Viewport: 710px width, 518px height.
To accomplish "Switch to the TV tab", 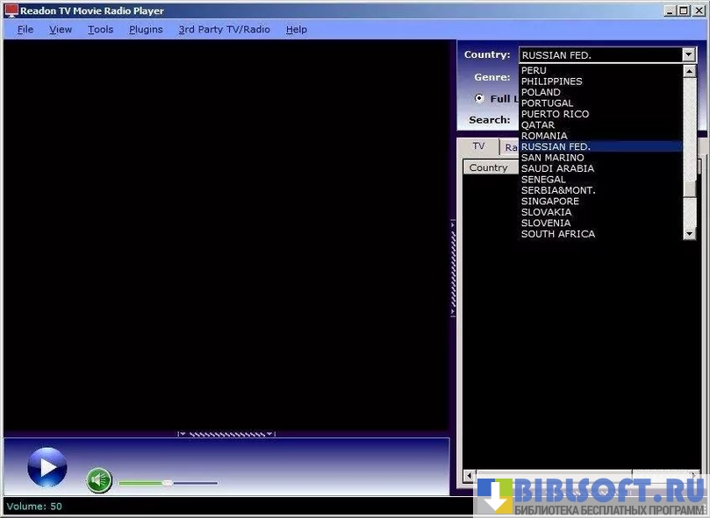I will (478, 146).
